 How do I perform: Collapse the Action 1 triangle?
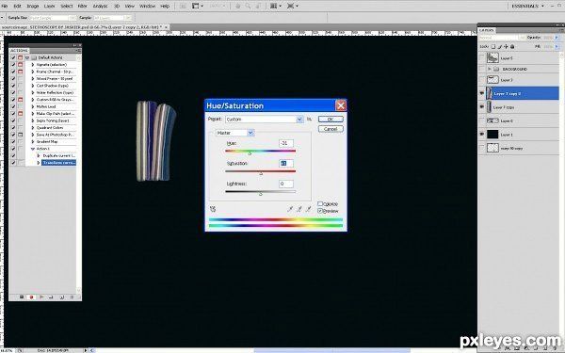pos(33,149)
